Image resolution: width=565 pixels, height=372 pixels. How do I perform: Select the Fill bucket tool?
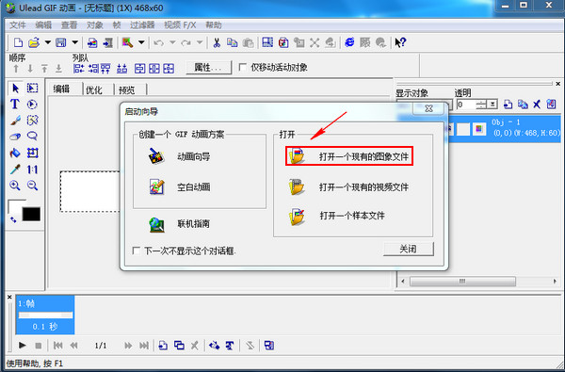tap(15, 153)
